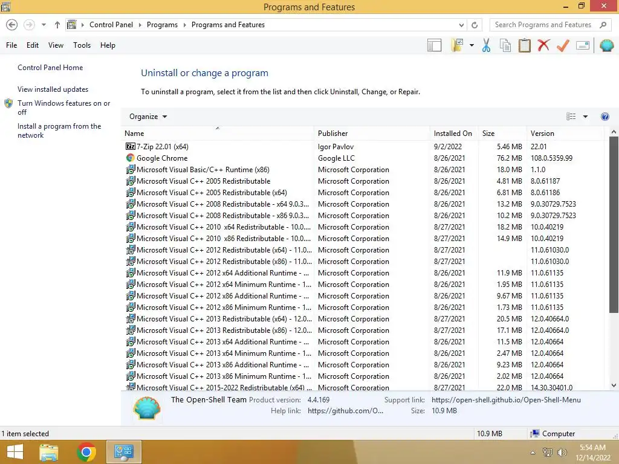Screen dimensions: 619x464
Task: Refresh the Programs and Features list
Action: point(475,25)
